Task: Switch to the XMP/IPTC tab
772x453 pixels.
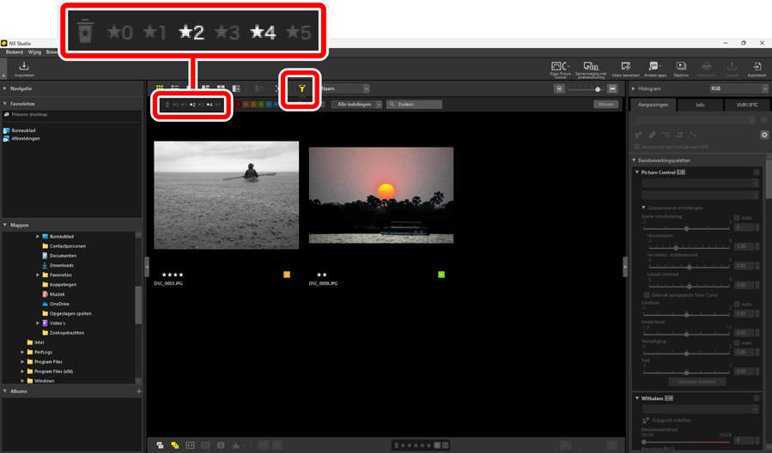Action: 748,106
